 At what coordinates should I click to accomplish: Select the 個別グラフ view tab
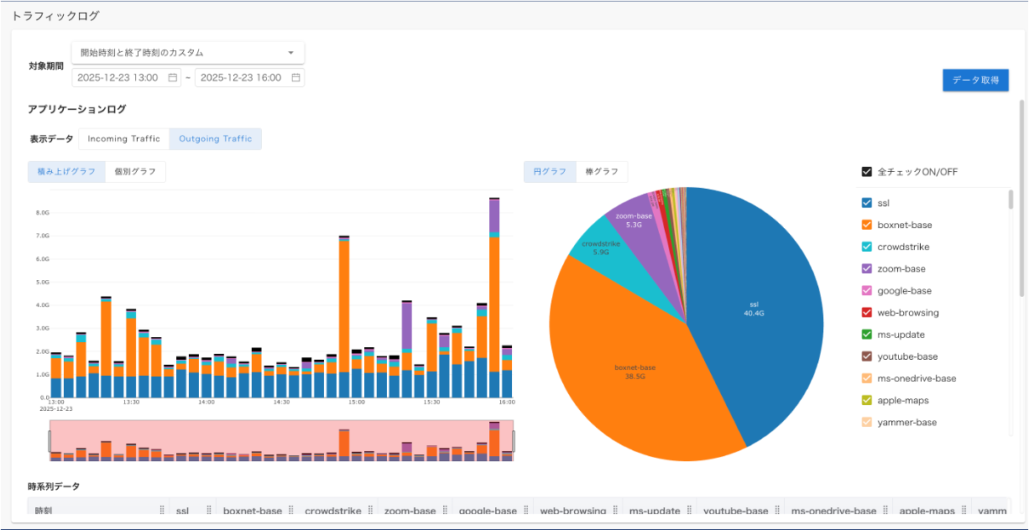point(135,172)
